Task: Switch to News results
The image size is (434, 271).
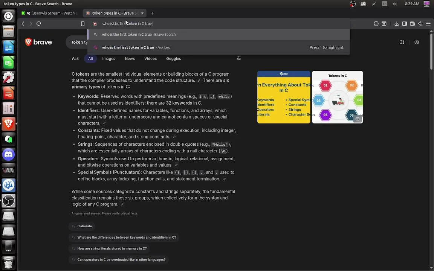Action: 130,59
